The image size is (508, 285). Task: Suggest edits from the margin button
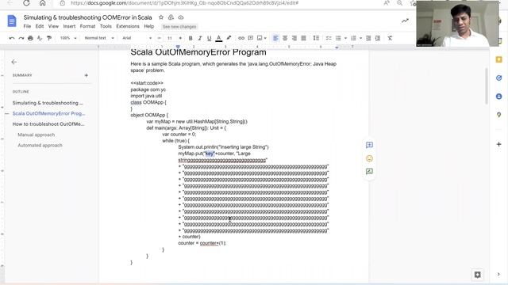point(369,171)
